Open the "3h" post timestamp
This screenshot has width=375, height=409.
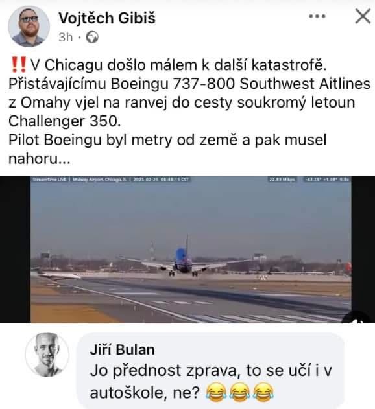[x=66, y=38]
